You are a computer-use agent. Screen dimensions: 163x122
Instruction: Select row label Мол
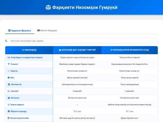tap(12, 78)
